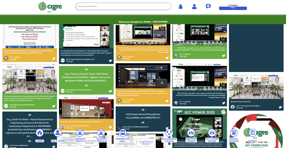The height and width of the screenshot is (148, 286).
Task: Click the notifications bell icon
Action: click(x=180, y=7)
